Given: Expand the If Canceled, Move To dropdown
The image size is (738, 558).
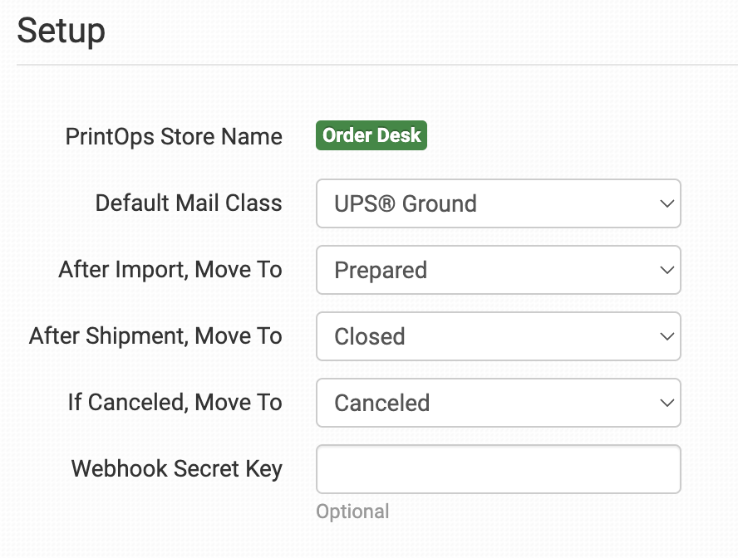Looking at the screenshot, I should 498,403.
